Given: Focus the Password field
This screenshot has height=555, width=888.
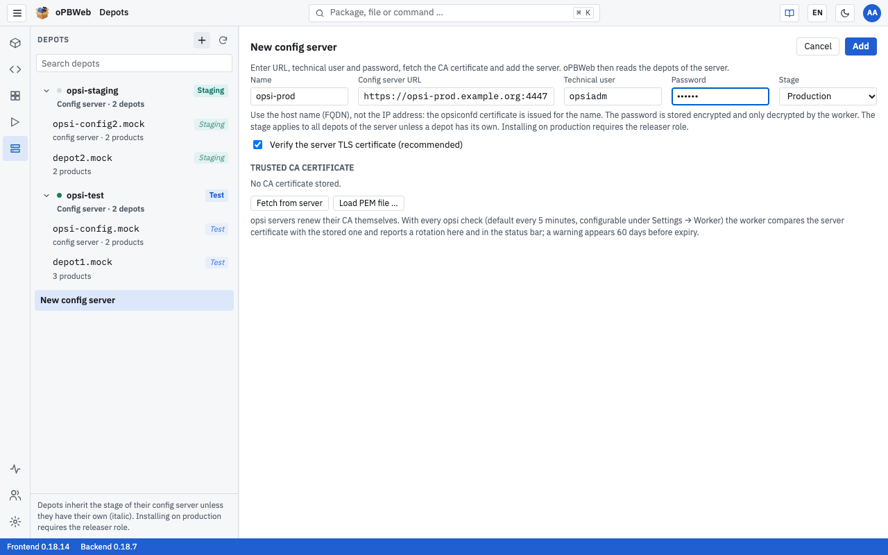Looking at the screenshot, I should coord(720,96).
